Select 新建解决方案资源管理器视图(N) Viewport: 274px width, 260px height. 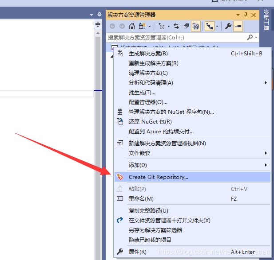(x=192, y=144)
